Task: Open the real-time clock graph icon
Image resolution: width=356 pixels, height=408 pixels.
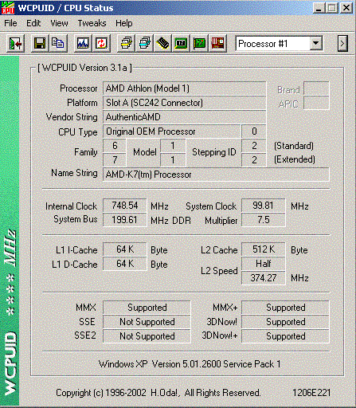Action: point(83,43)
